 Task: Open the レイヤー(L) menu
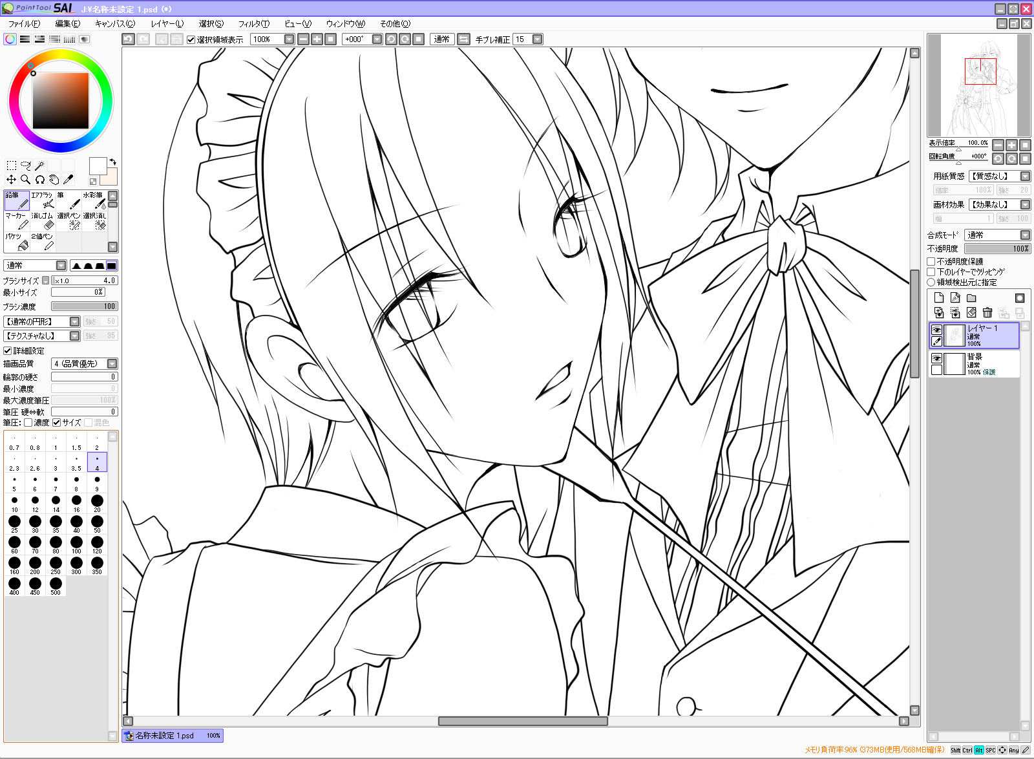[x=167, y=24]
